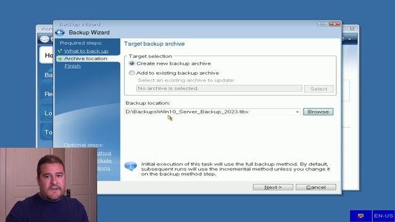Click the Required steps label
395x222 pixels.
[x=81, y=43]
